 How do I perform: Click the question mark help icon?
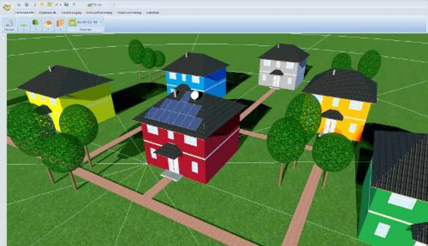[x=74, y=5]
